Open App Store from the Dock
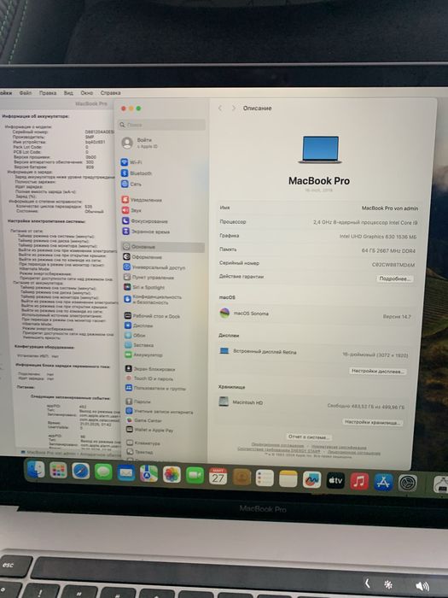 (383, 483)
